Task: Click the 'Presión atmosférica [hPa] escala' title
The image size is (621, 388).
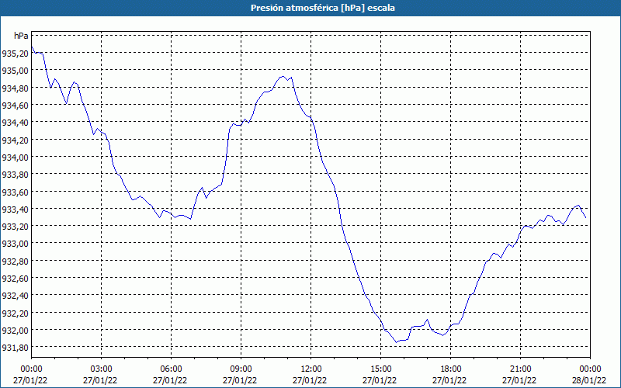Action: click(x=323, y=8)
